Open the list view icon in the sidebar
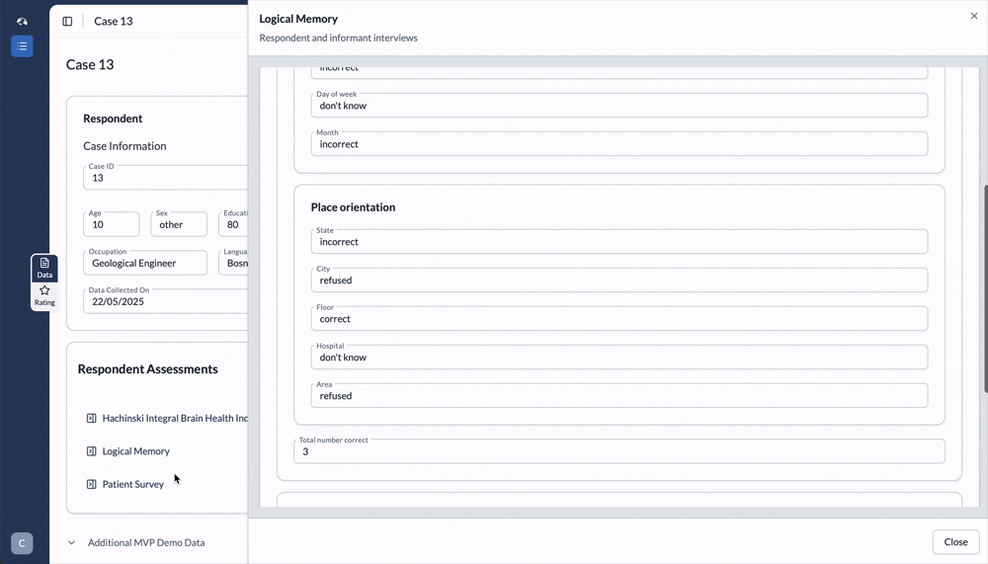Image resolution: width=988 pixels, height=564 pixels. tap(22, 46)
